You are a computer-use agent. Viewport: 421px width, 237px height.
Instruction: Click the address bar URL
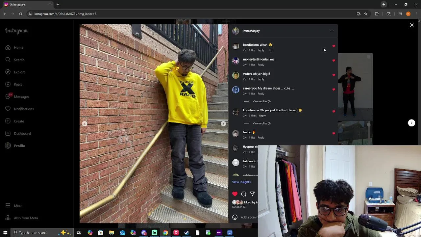click(x=65, y=14)
